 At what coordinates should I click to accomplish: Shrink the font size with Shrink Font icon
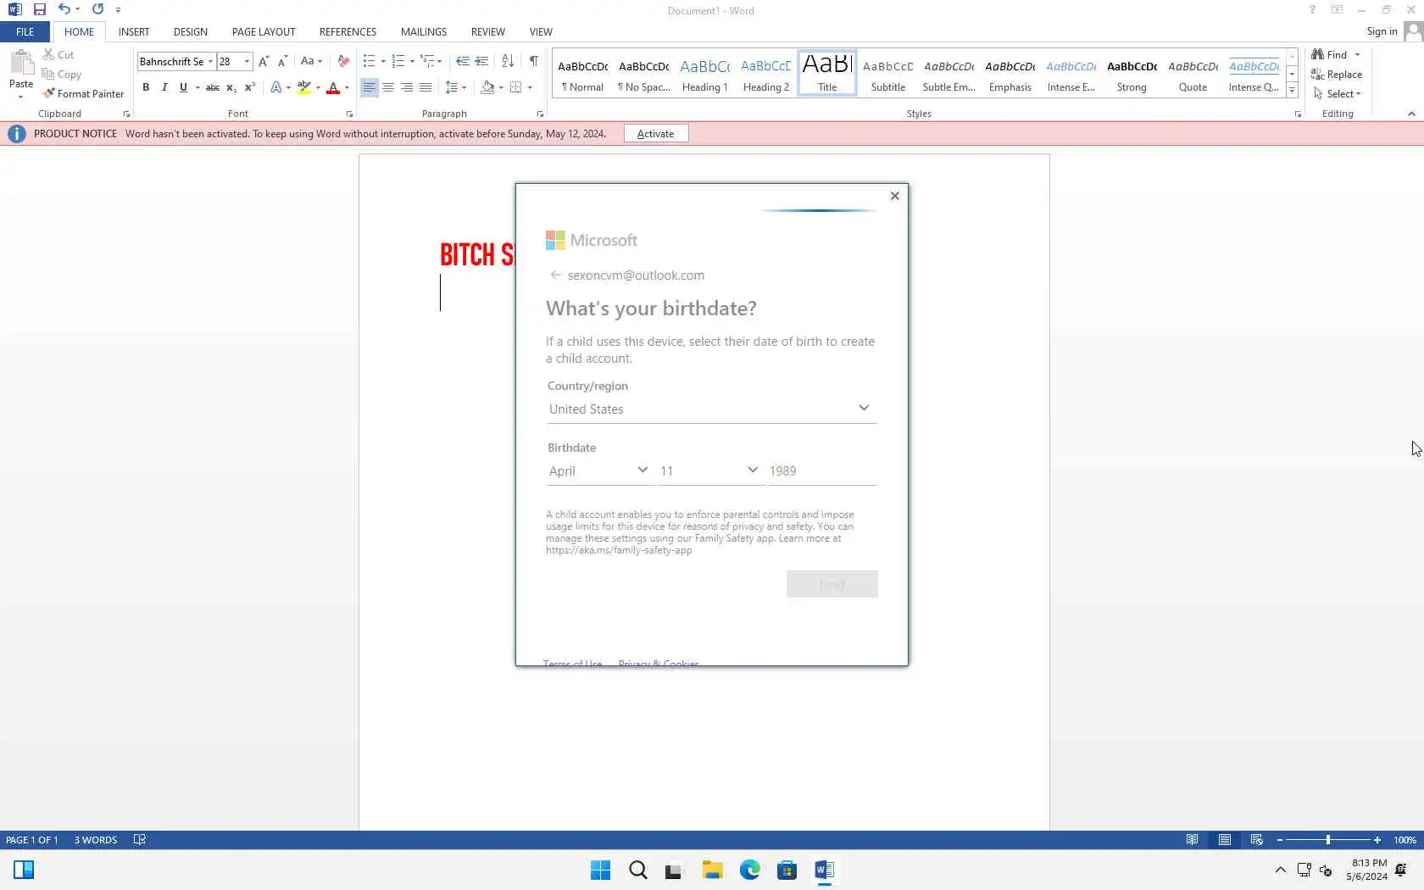282,61
